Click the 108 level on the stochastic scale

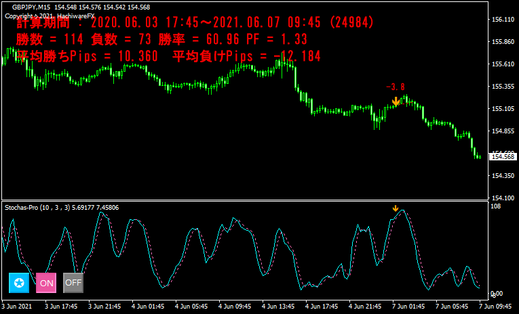[495, 206]
